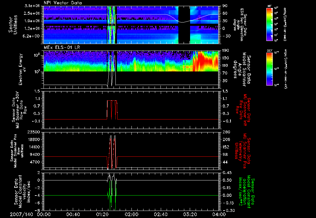Click the 1.9e+01 sector tick label
The image size is (316, 218).
(x=32, y=21)
